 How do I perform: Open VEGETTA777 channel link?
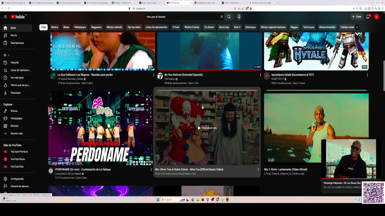pos(278,79)
